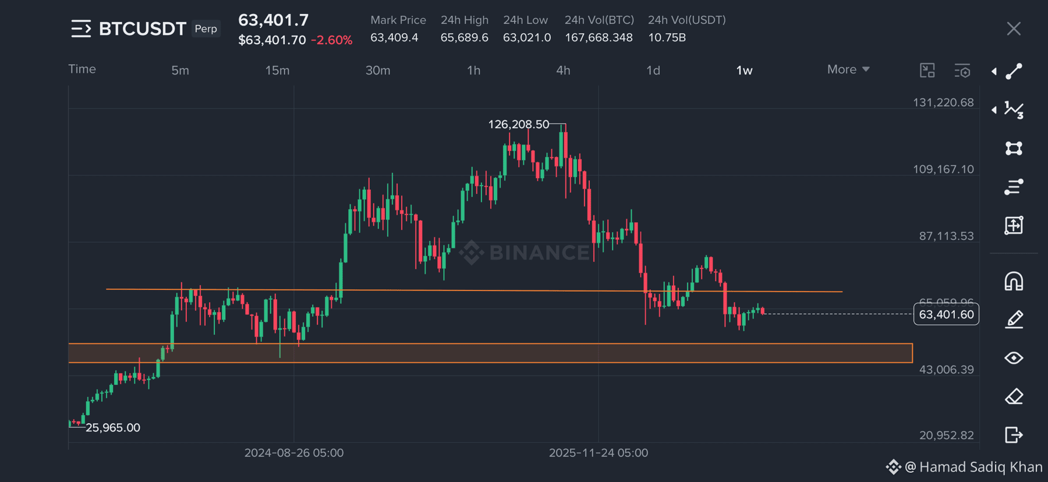Tap the 109,167.10 price axis label
This screenshot has height=482, width=1048.
[943, 169]
